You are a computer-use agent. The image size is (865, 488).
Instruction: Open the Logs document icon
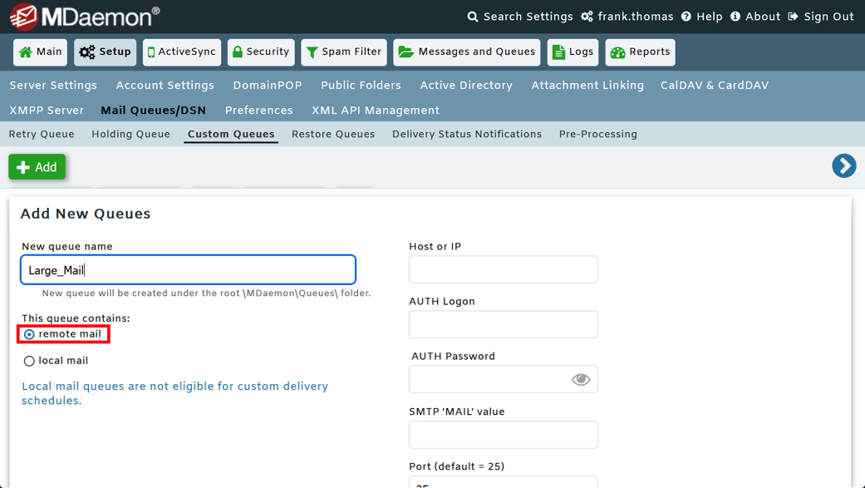click(558, 52)
